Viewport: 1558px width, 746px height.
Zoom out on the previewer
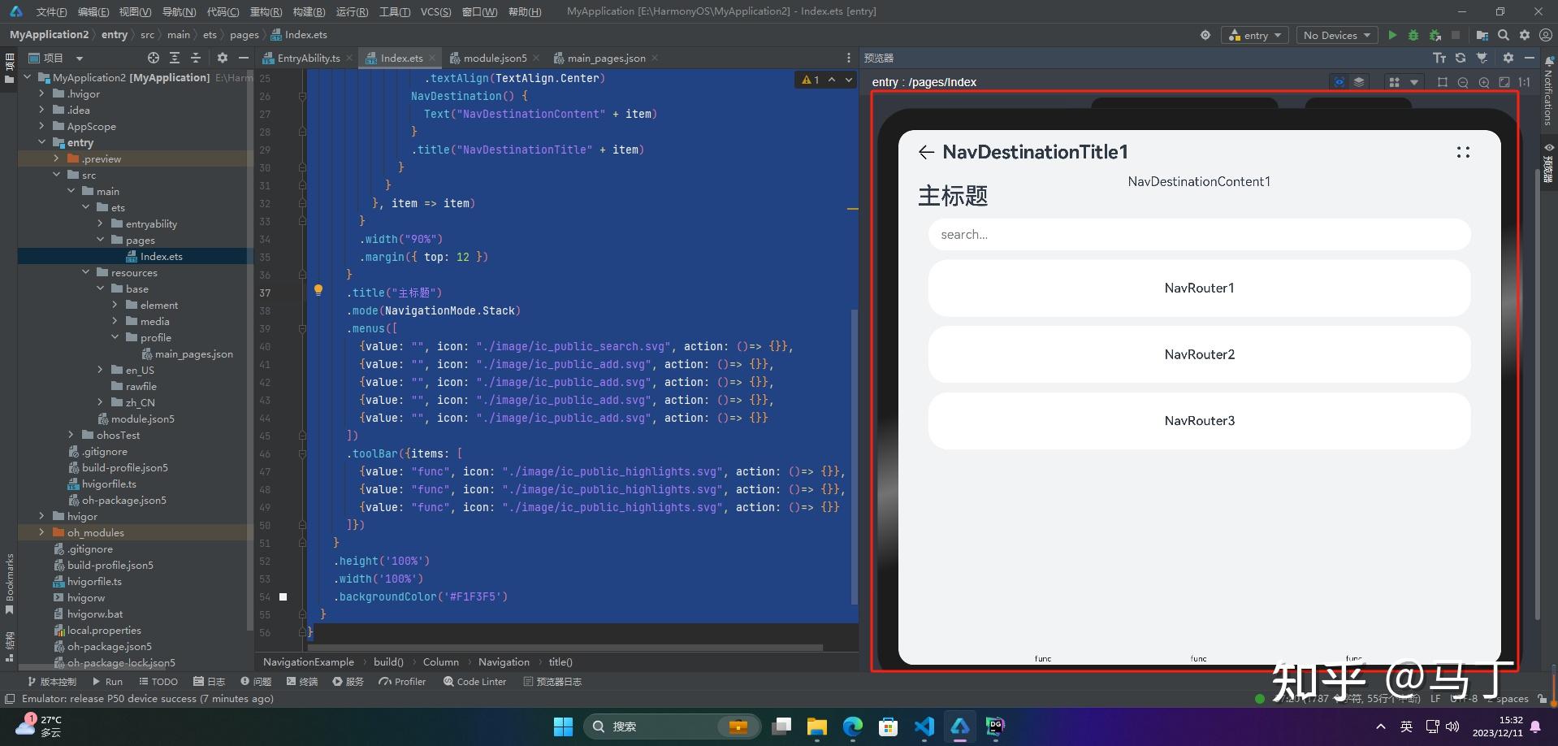pyautogui.click(x=1463, y=82)
